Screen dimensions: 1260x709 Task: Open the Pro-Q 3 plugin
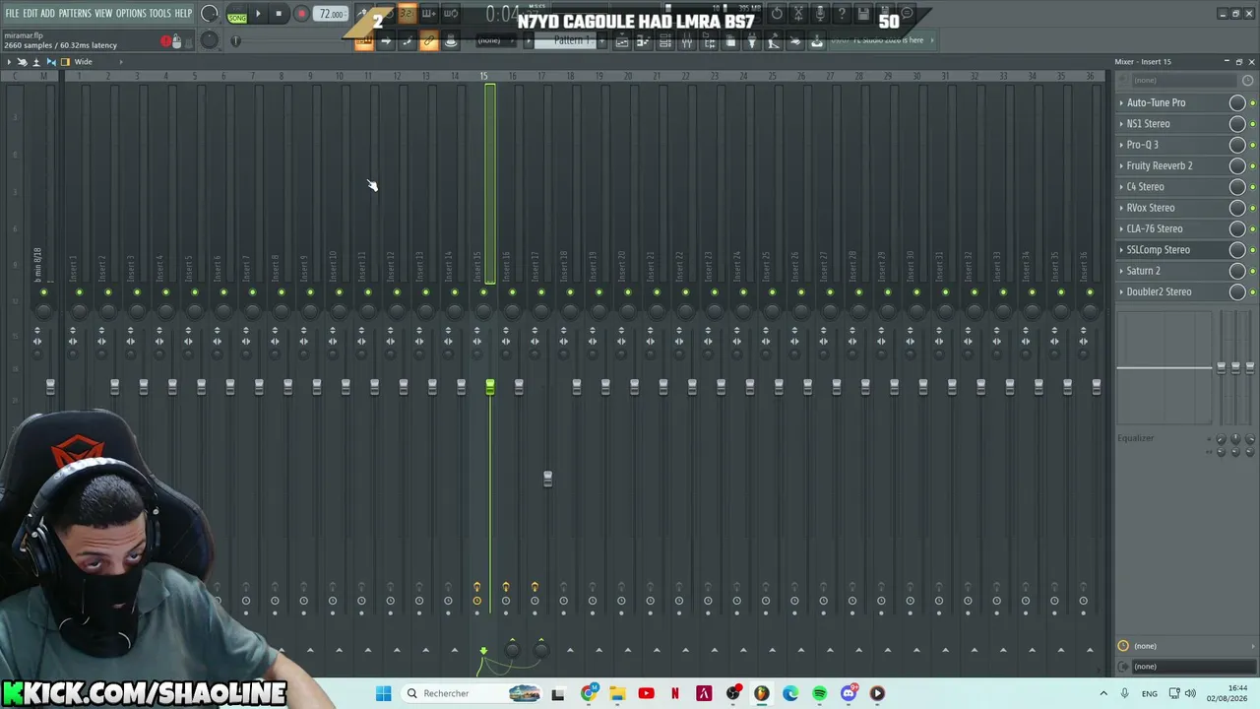point(1142,145)
